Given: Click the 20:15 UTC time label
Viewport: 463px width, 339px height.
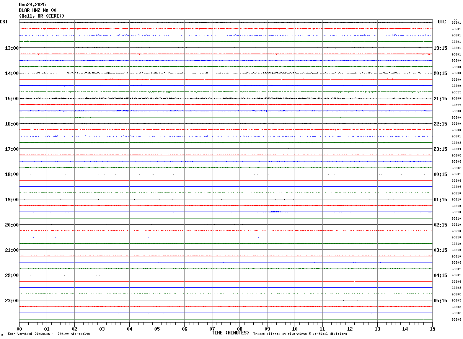Looking at the screenshot, I should click(440, 73).
